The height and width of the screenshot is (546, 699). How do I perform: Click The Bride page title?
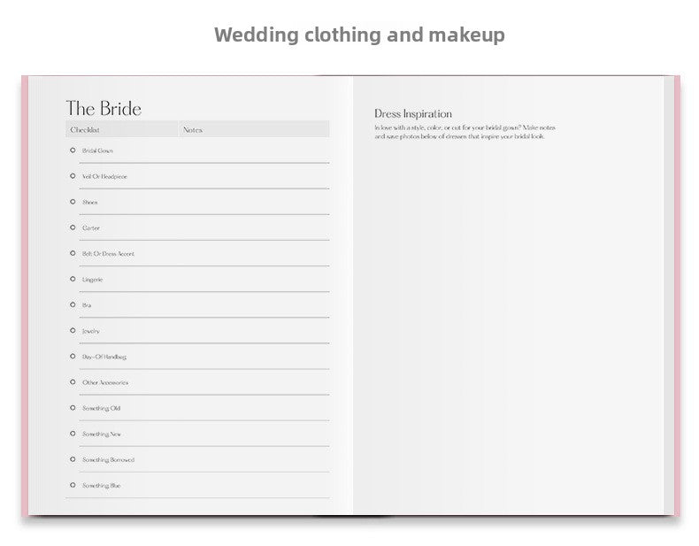click(104, 109)
